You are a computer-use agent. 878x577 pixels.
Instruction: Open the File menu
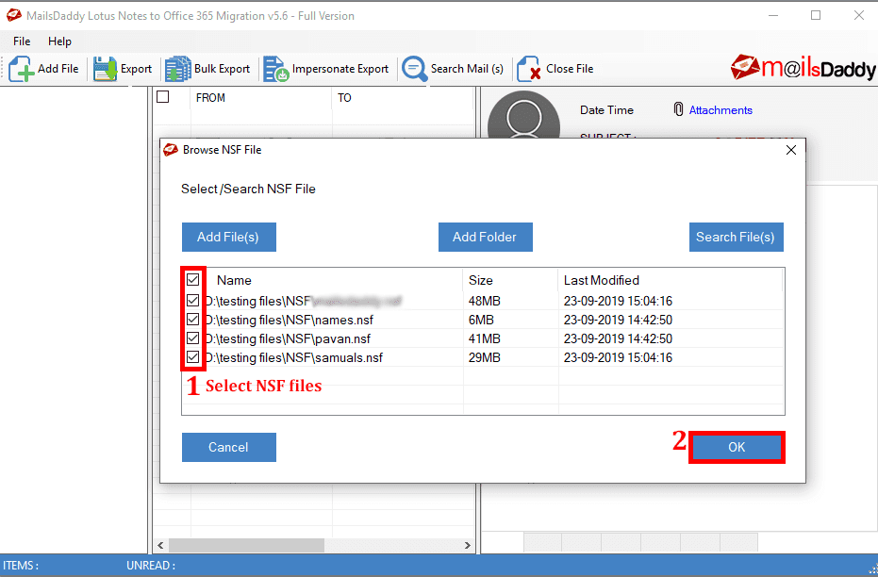[x=21, y=41]
